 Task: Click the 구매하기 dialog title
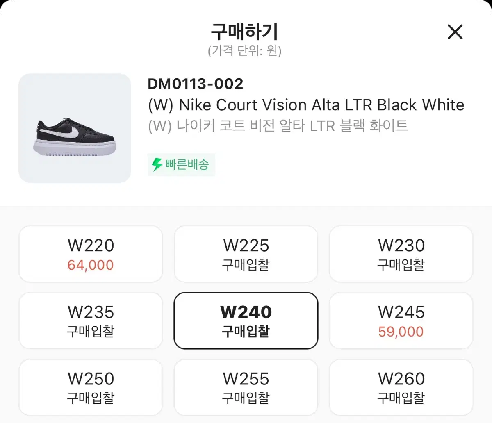[245, 31]
